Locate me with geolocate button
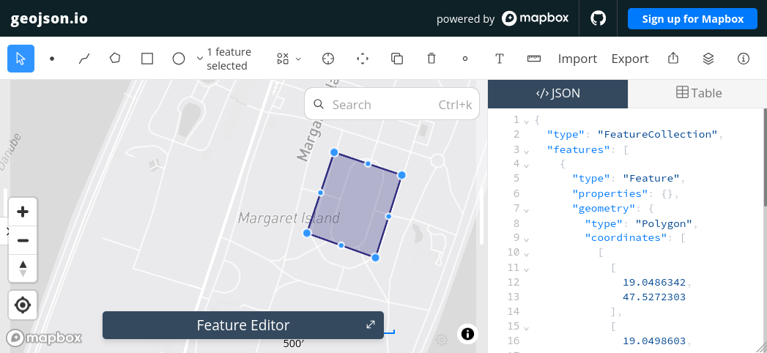 coord(23,305)
